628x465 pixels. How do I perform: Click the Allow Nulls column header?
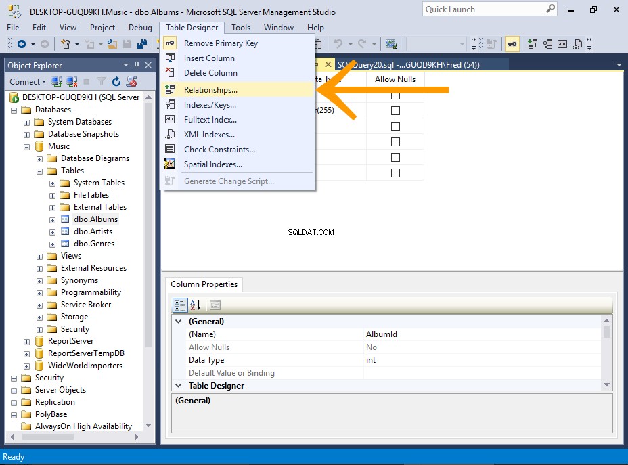395,79
